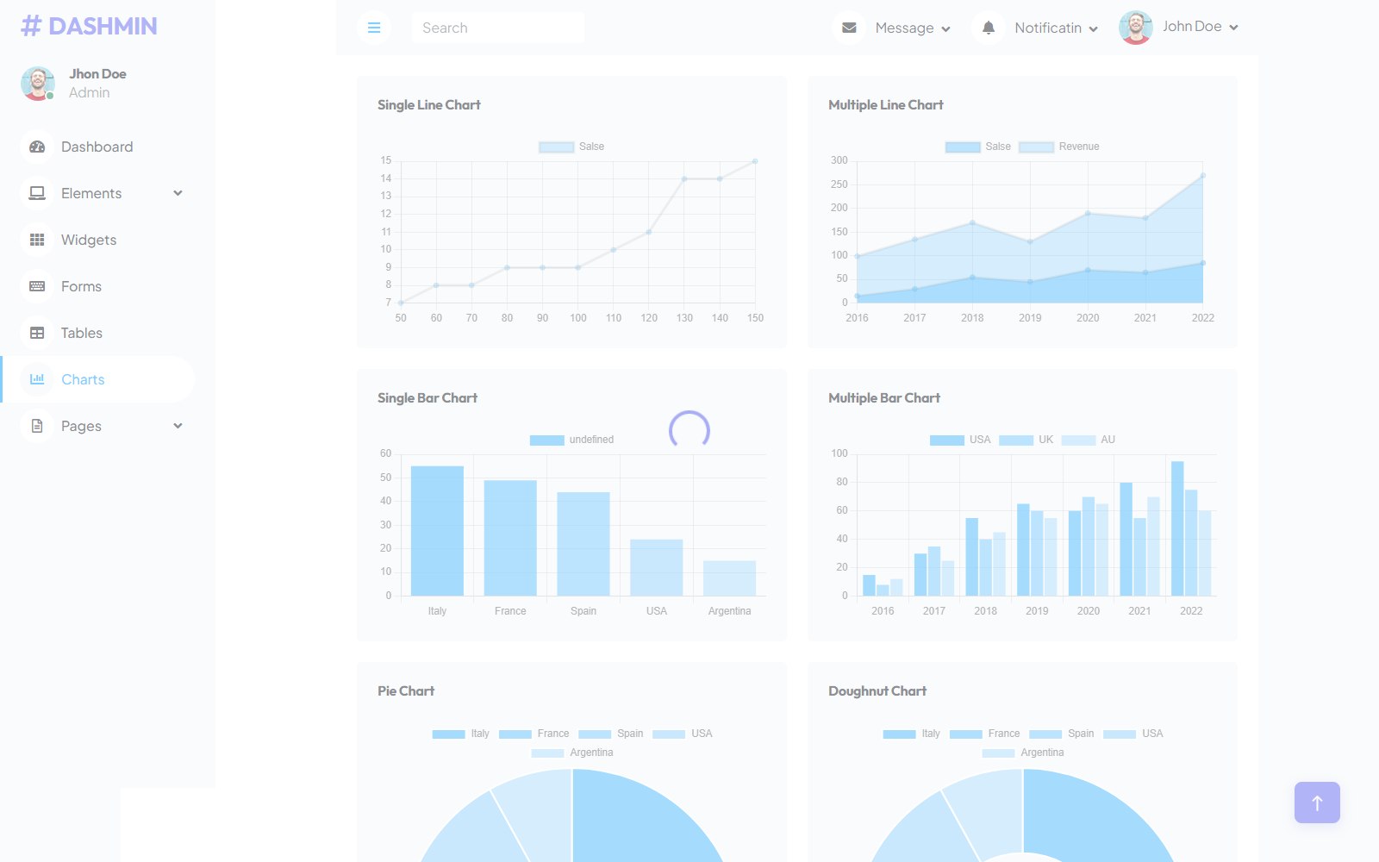1379x862 pixels.
Task: Select the Widgets grid icon
Action: point(37,240)
